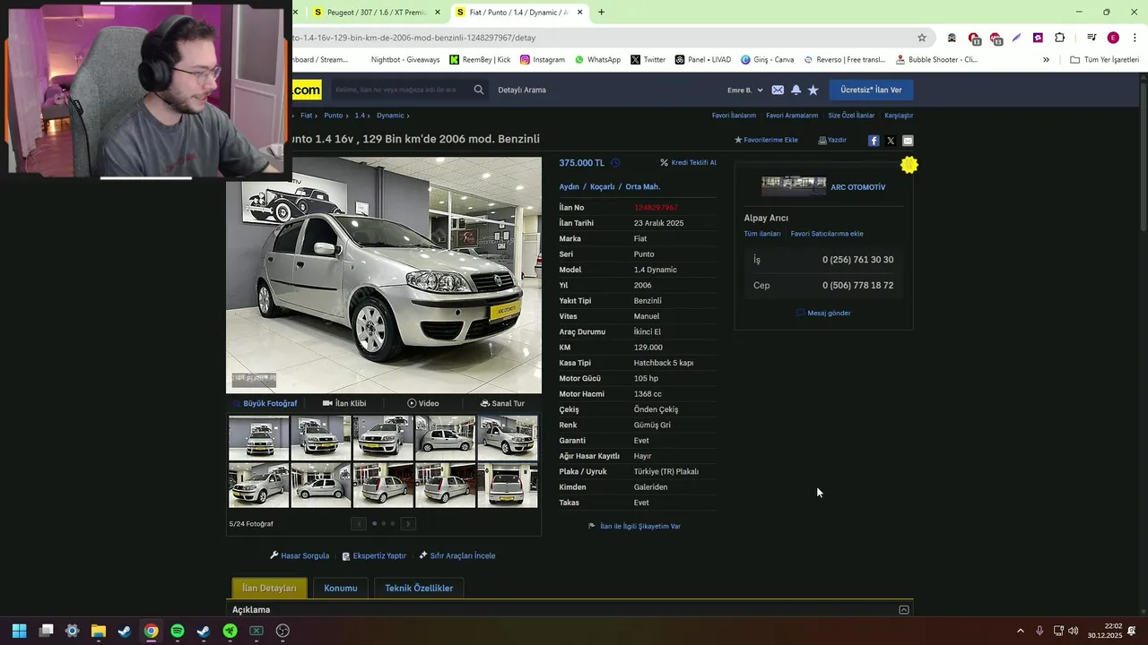Open the Punto breadcrumb dropdown

336,116
